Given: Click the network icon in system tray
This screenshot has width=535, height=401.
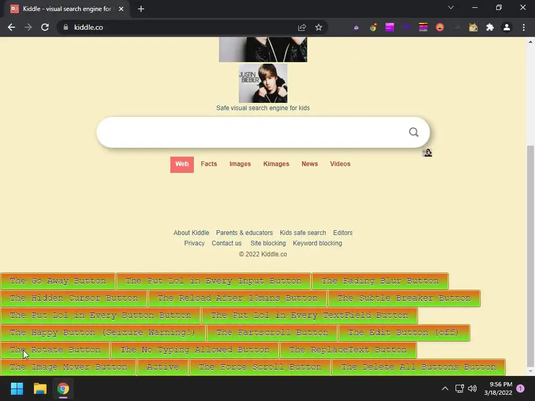Looking at the screenshot, I should [459, 388].
